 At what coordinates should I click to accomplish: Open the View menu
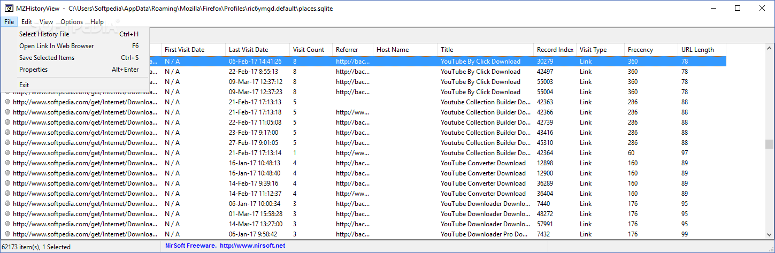pyautogui.click(x=46, y=22)
